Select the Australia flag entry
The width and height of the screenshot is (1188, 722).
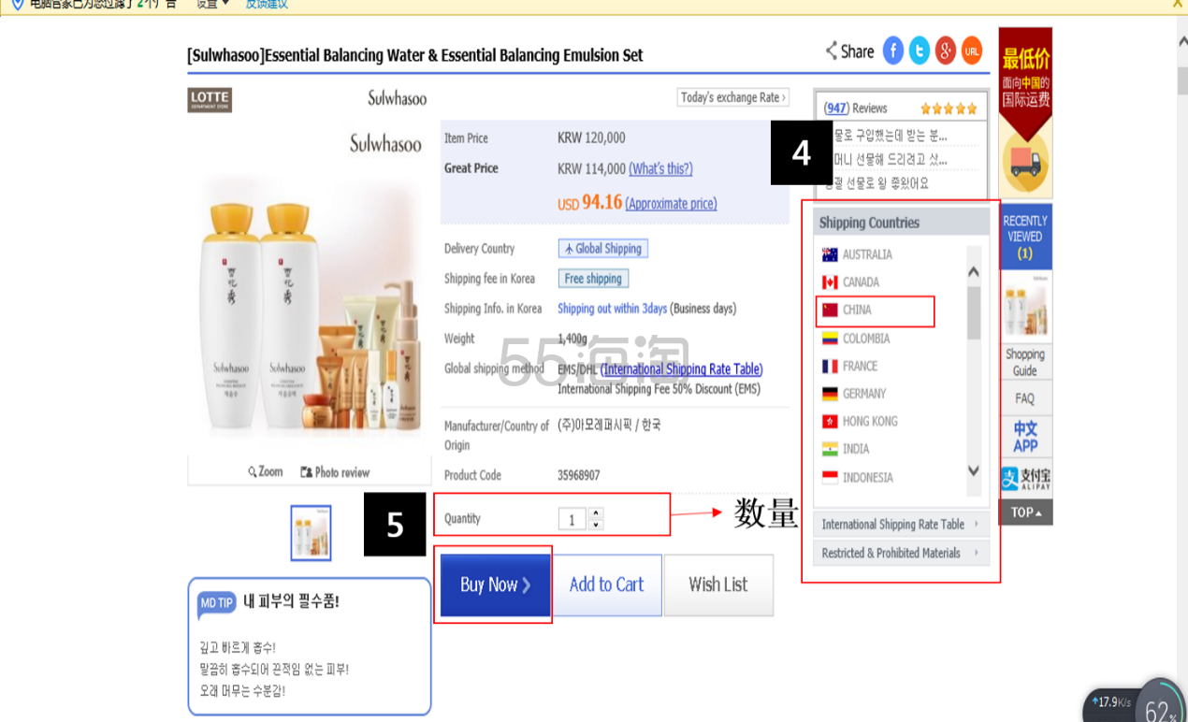[857, 254]
